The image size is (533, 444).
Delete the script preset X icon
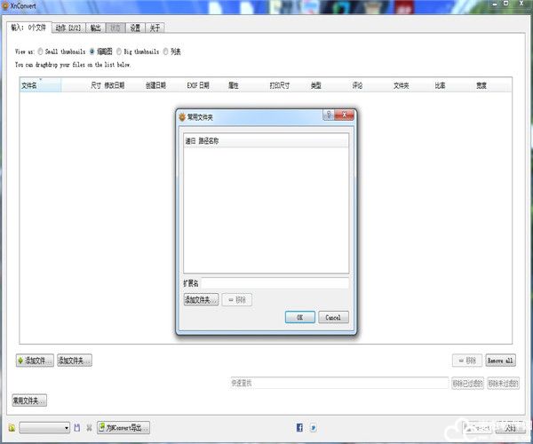[89, 428]
